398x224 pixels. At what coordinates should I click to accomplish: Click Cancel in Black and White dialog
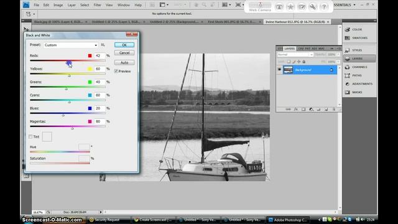pos(124,52)
